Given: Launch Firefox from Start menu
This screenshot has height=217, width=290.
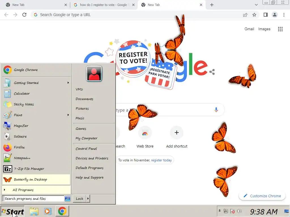Looking at the screenshot, I should pos(37,147).
